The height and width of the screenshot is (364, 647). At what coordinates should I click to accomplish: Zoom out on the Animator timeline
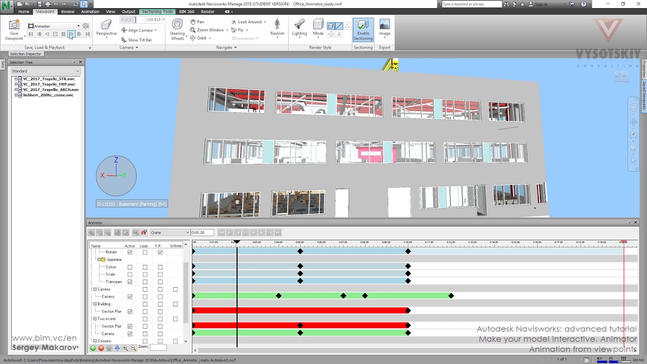point(133,348)
